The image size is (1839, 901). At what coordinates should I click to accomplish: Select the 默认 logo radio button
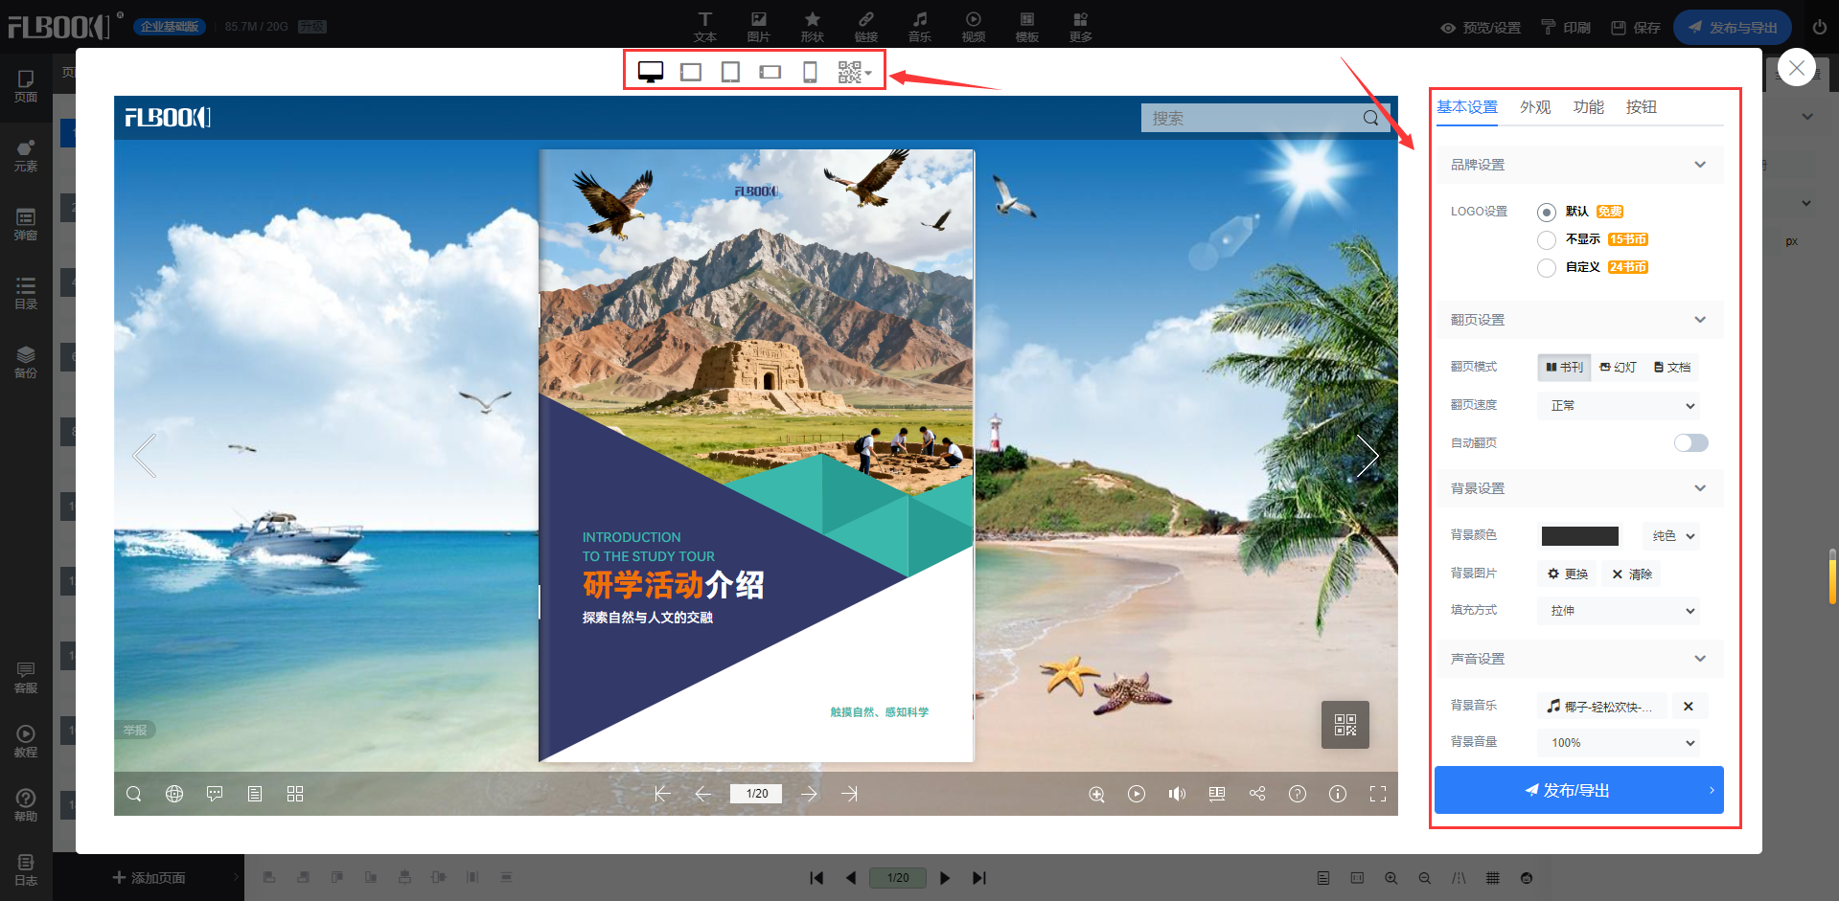[x=1546, y=213]
